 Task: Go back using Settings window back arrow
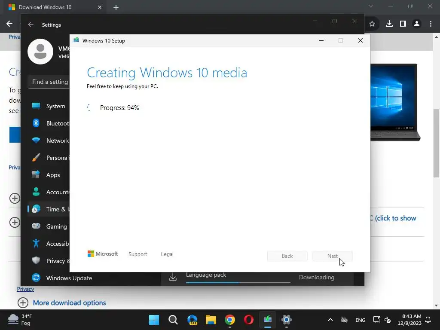[x=31, y=24]
